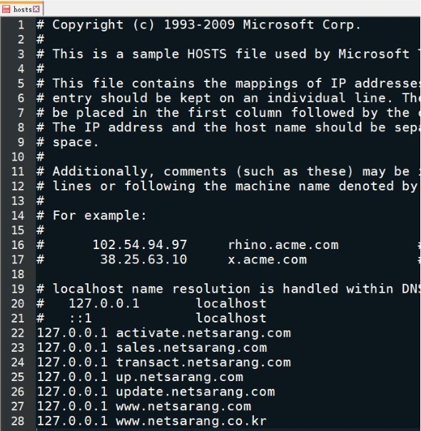The image size is (421, 431).
Task: Click the rhino.acme.com example hostname
Action: tap(283, 245)
